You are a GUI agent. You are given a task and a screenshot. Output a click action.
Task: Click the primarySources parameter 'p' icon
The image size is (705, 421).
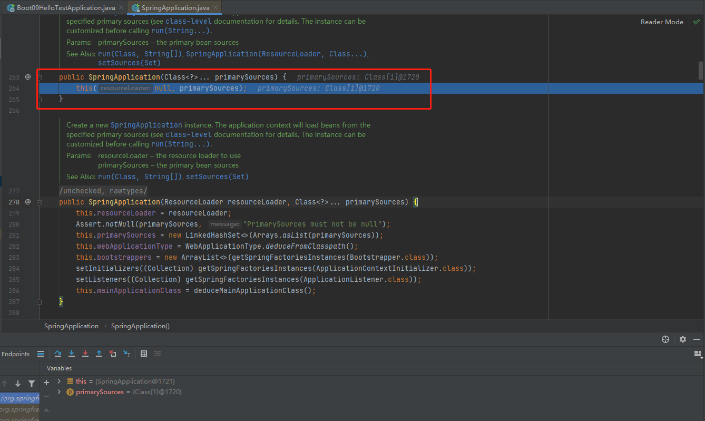point(70,392)
